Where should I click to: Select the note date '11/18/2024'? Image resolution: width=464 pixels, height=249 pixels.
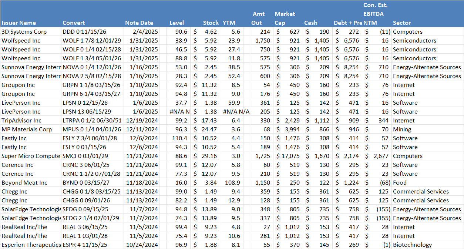(142, 183)
